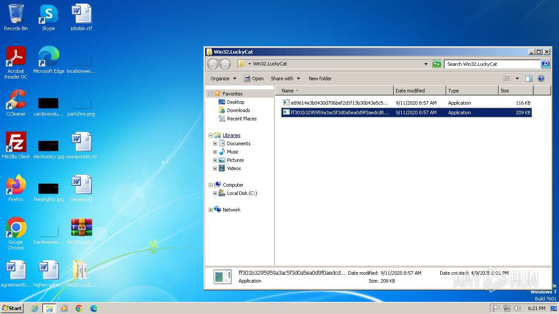Viewport: 559px width, 314px height.
Task: Expand the Videos library node
Action: pos(215,168)
